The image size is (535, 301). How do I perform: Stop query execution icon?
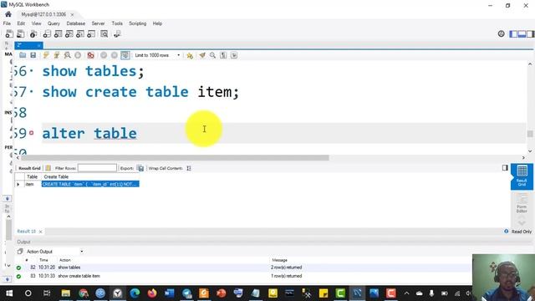click(x=78, y=55)
